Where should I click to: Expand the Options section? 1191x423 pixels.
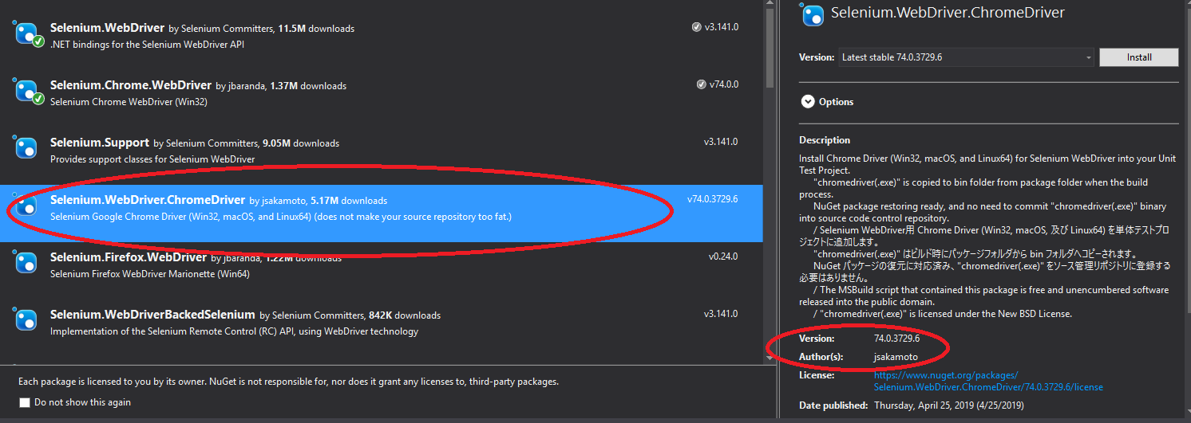pyautogui.click(x=808, y=102)
